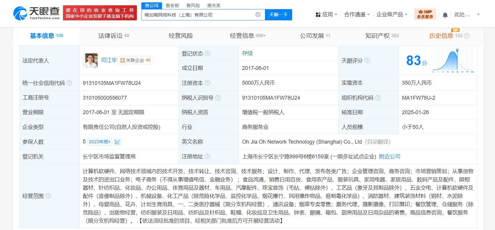Select 长宁区市场监督管理局 registration authority
Screen dimensions: 495x230
[109, 156]
